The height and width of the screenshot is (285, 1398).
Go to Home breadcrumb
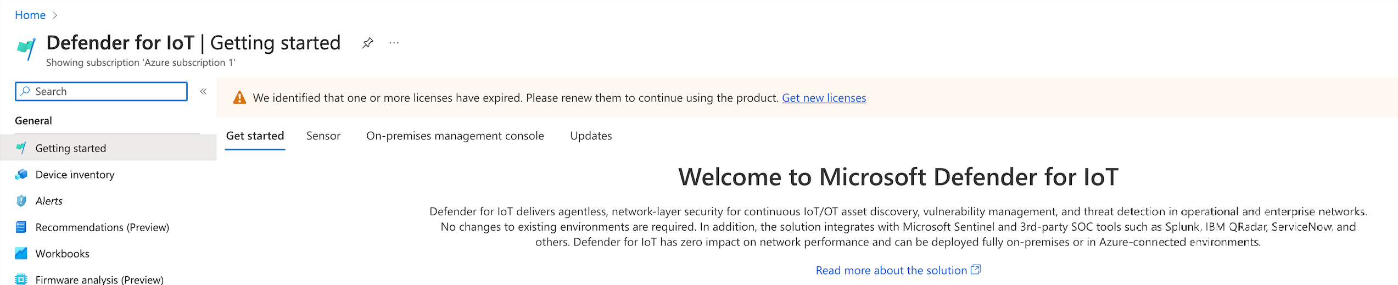coord(30,15)
